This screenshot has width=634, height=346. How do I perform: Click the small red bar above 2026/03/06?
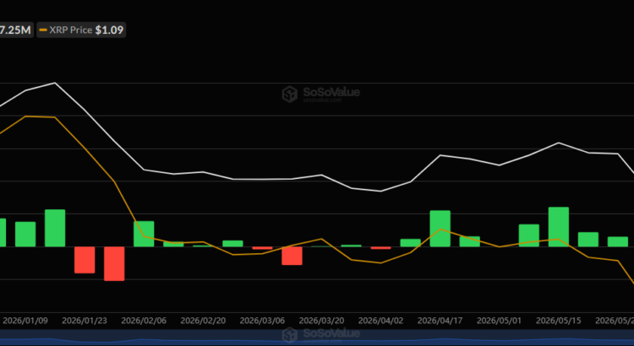(262, 248)
